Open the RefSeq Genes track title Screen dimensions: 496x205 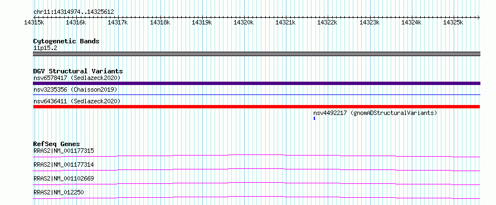[x=57, y=144]
